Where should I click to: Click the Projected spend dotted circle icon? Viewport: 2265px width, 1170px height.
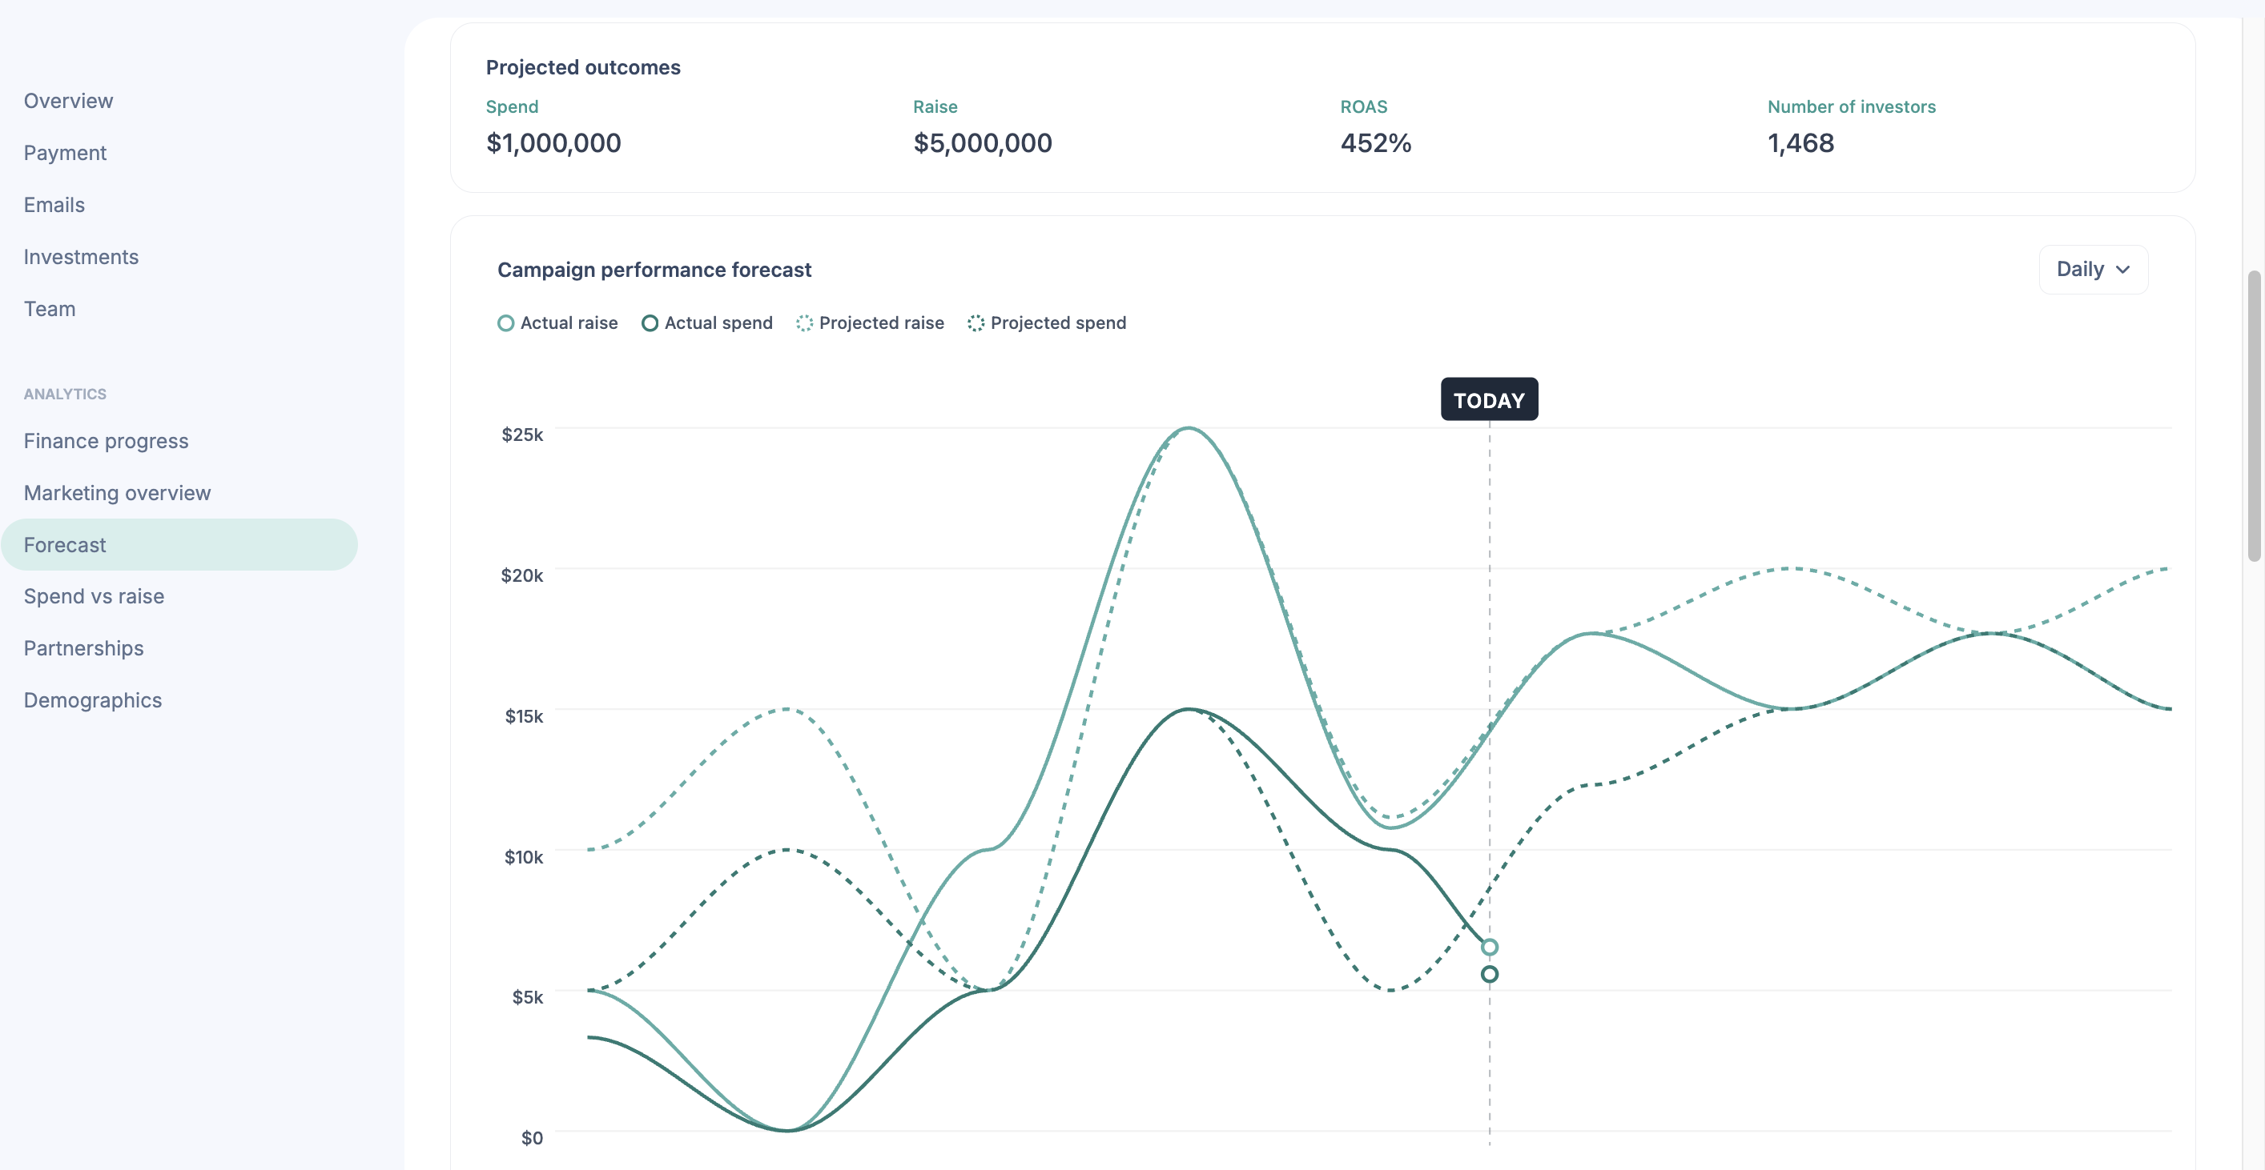click(x=976, y=323)
